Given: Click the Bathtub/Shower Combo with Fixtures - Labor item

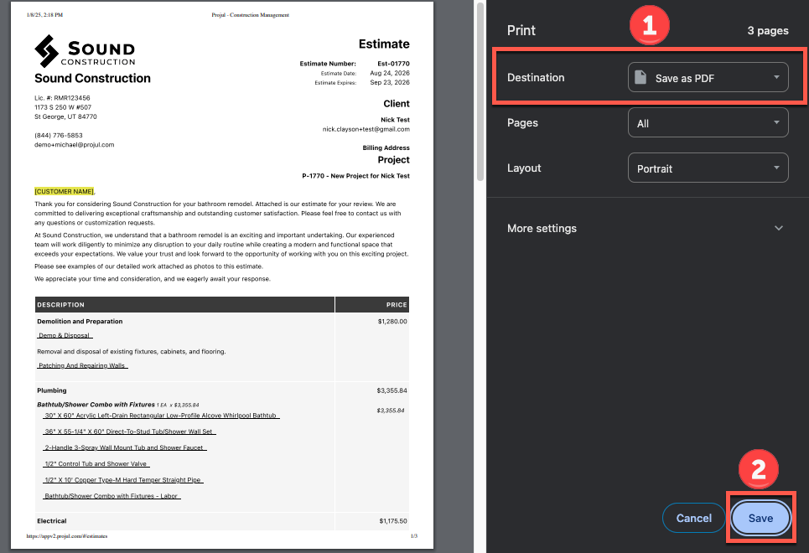Looking at the screenshot, I should click(x=112, y=496).
